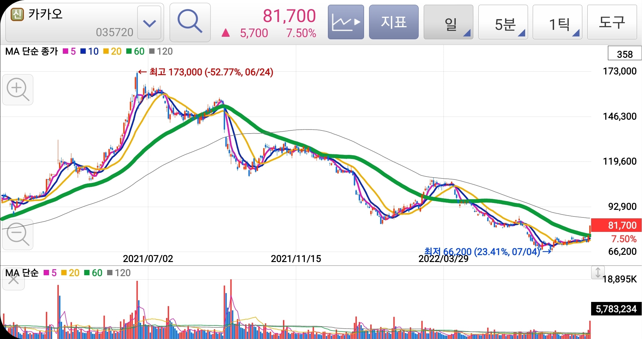Click the 5,783,234 volume value tag
Screen dimensions: 642x339
pyautogui.click(x=616, y=309)
